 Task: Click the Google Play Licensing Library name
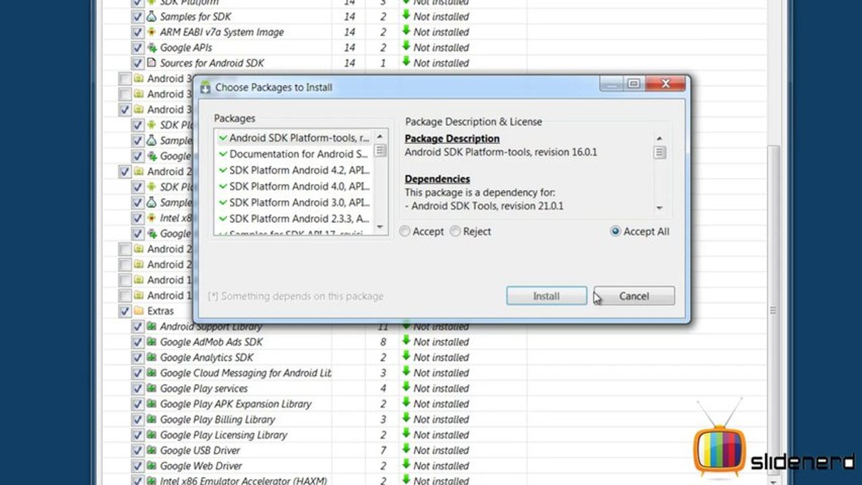point(223,435)
